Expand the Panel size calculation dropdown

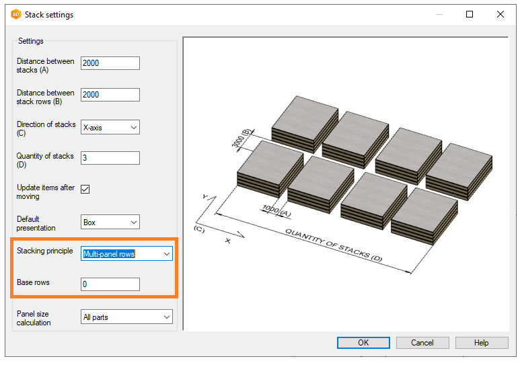click(126, 317)
